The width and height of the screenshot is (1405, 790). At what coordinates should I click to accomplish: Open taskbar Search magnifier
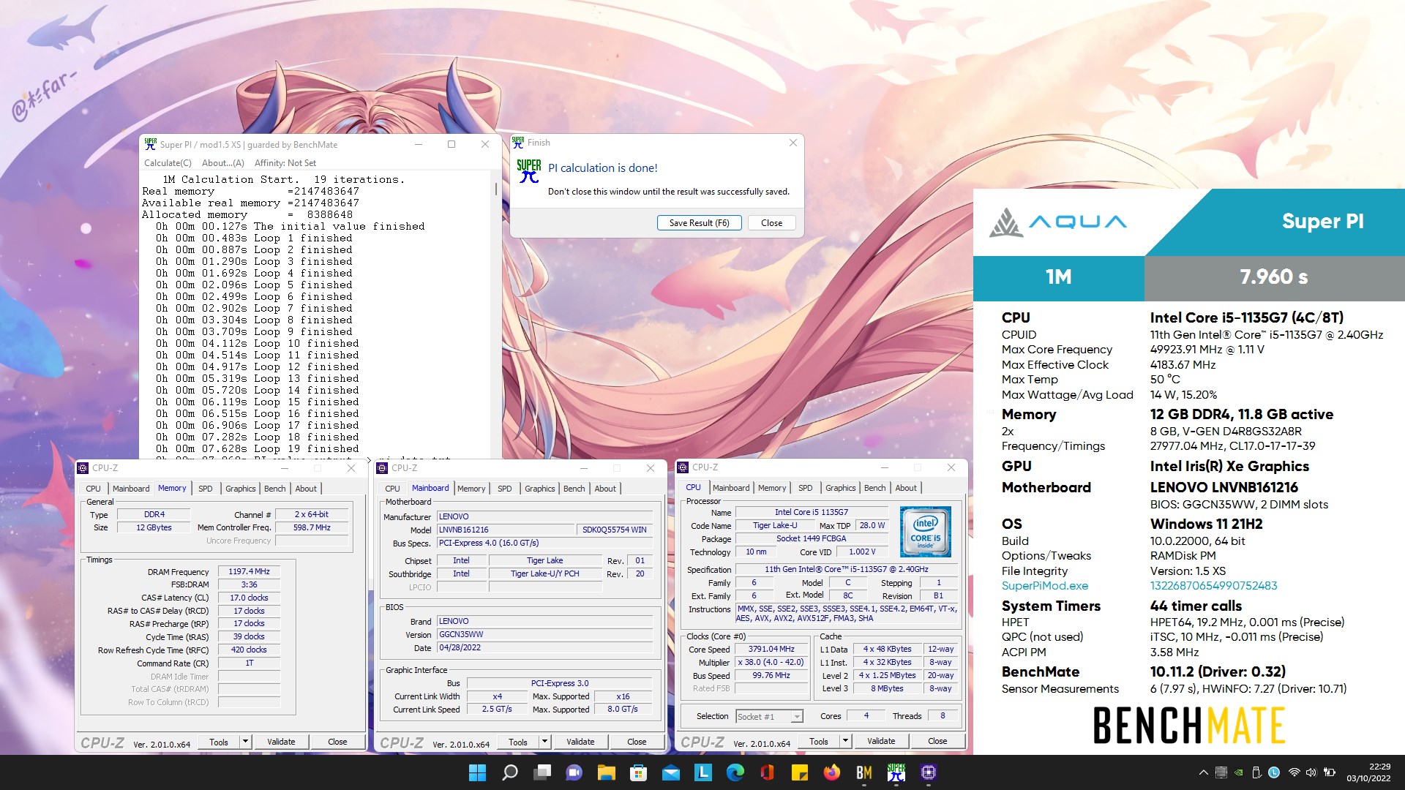510,772
